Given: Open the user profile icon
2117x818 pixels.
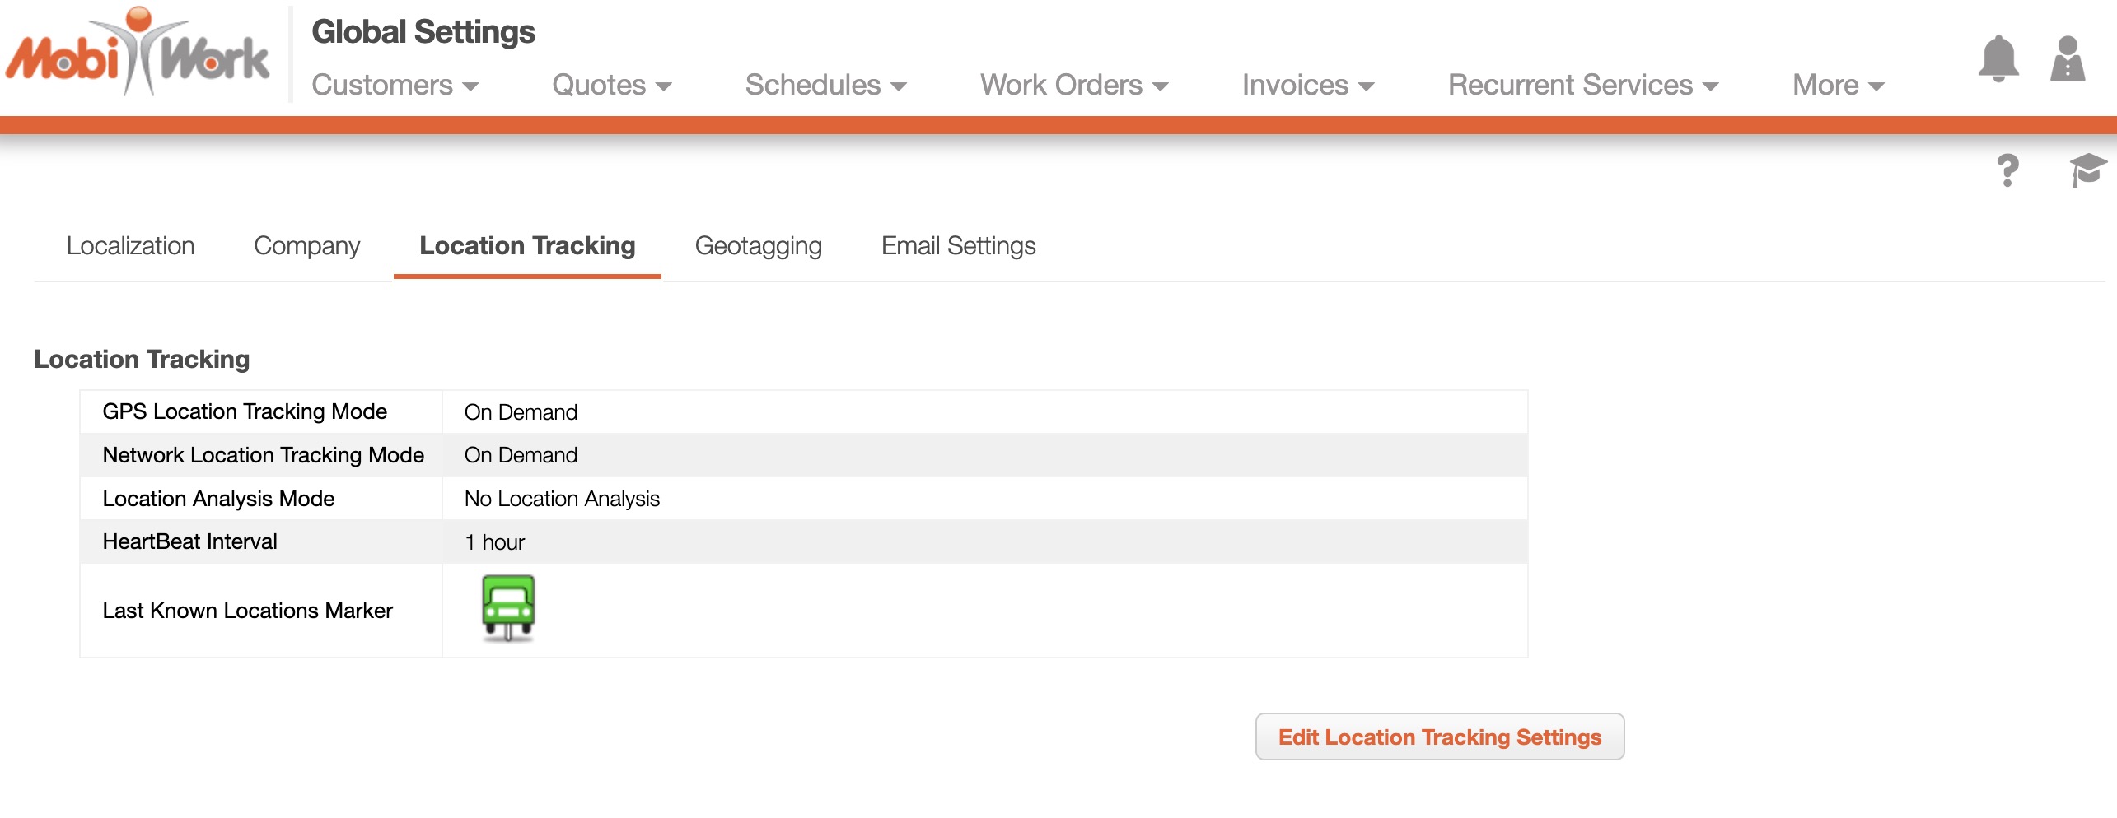Looking at the screenshot, I should [2067, 59].
